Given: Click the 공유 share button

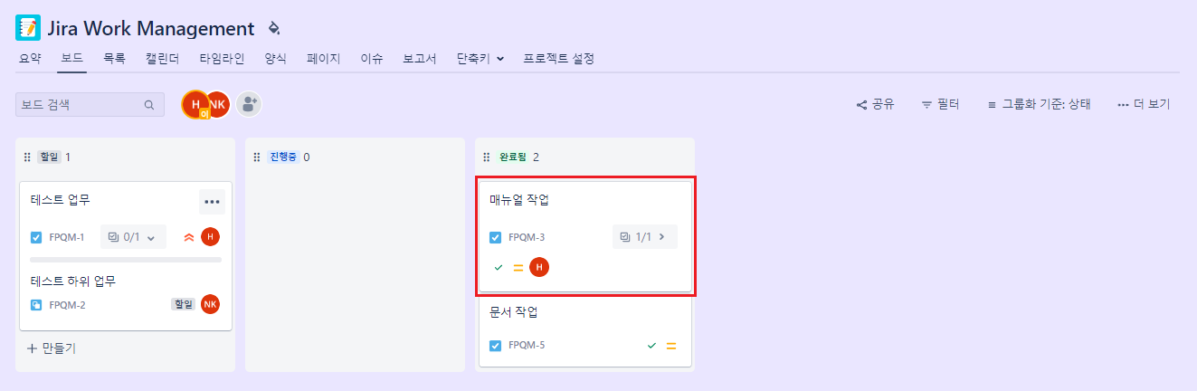Looking at the screenshot, I should 875,105.
